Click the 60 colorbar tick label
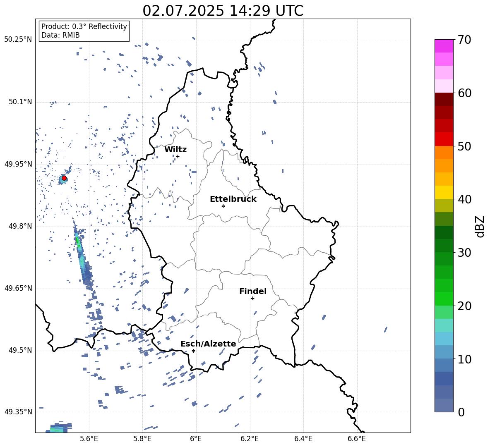The image size is (490, 447). point(464,93)
